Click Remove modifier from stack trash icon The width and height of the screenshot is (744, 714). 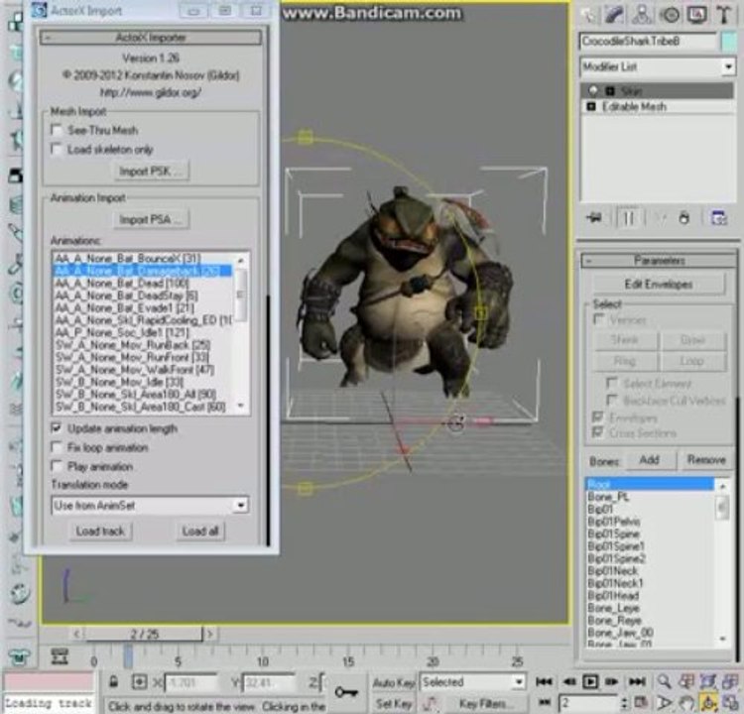coord(683,218)
